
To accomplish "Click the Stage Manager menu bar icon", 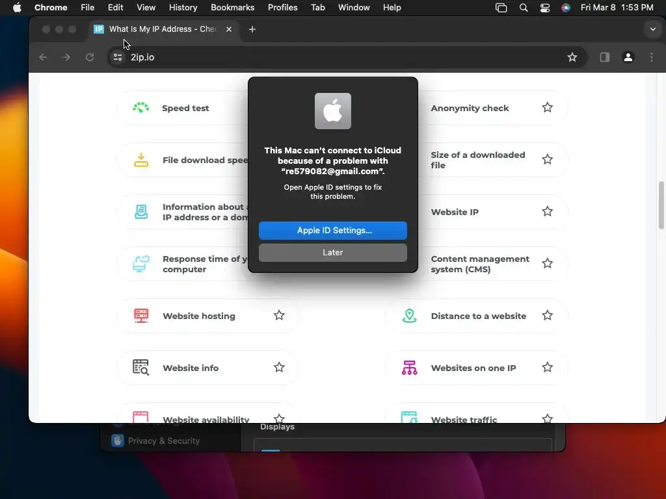I will (501, 8).
